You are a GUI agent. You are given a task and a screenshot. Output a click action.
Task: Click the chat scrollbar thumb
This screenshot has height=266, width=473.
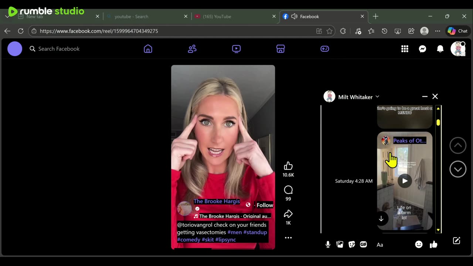438,122
